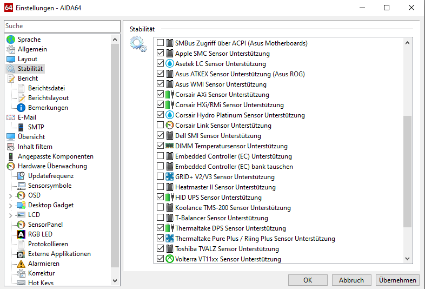This screenshot has height=289, width=425.
Task: Click the SensorPanel gauge icon
Action: coord(21,225)
